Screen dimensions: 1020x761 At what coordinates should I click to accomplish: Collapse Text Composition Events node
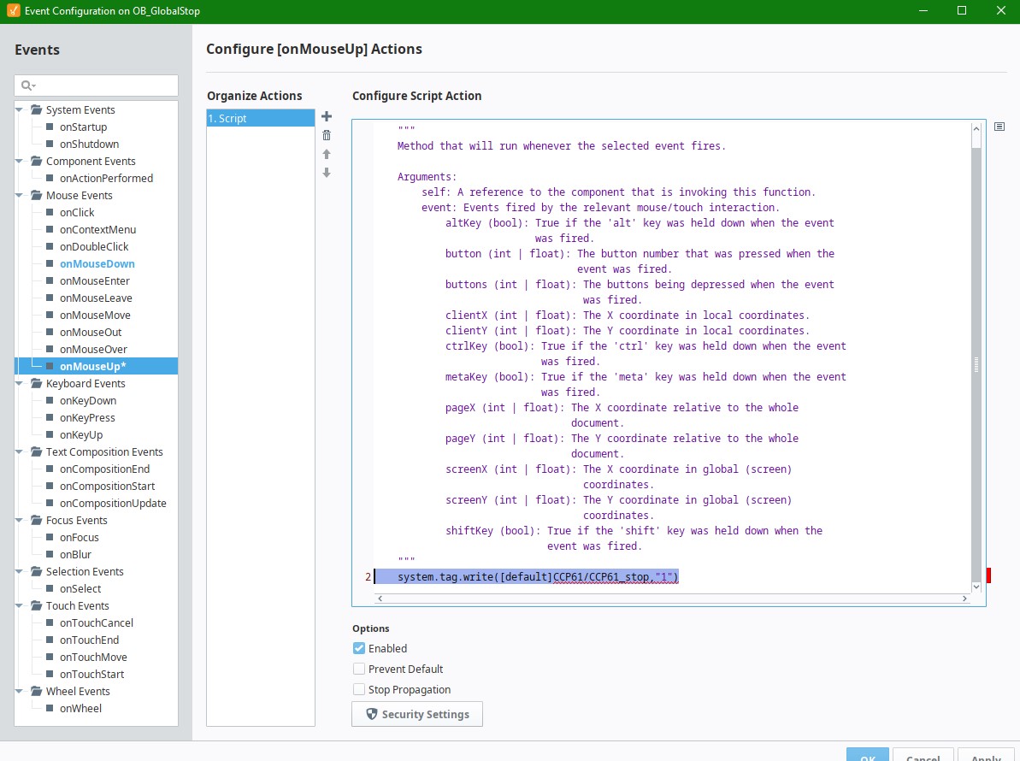coord(20,451)
